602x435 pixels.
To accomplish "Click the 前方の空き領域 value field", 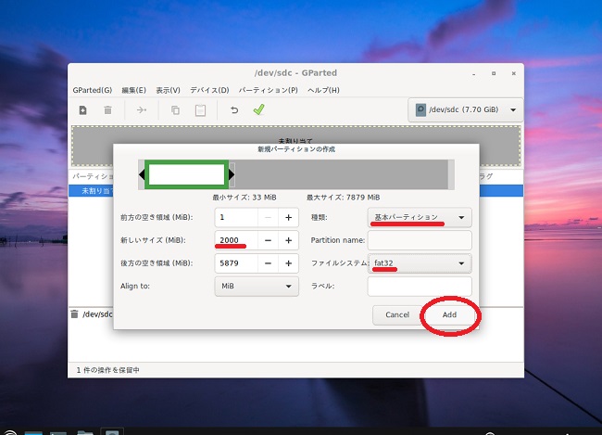I will pos(236,217).
